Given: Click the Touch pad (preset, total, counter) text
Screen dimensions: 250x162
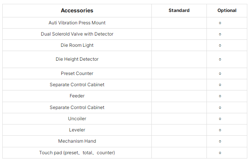Looking at the screenshot, I should (77, 153).
